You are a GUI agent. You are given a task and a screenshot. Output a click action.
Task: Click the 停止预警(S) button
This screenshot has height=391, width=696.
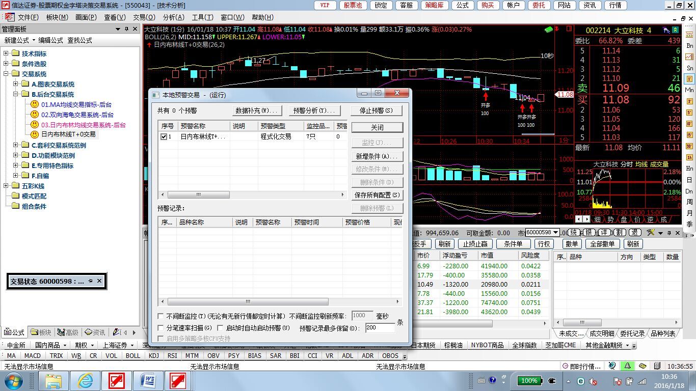376,110
